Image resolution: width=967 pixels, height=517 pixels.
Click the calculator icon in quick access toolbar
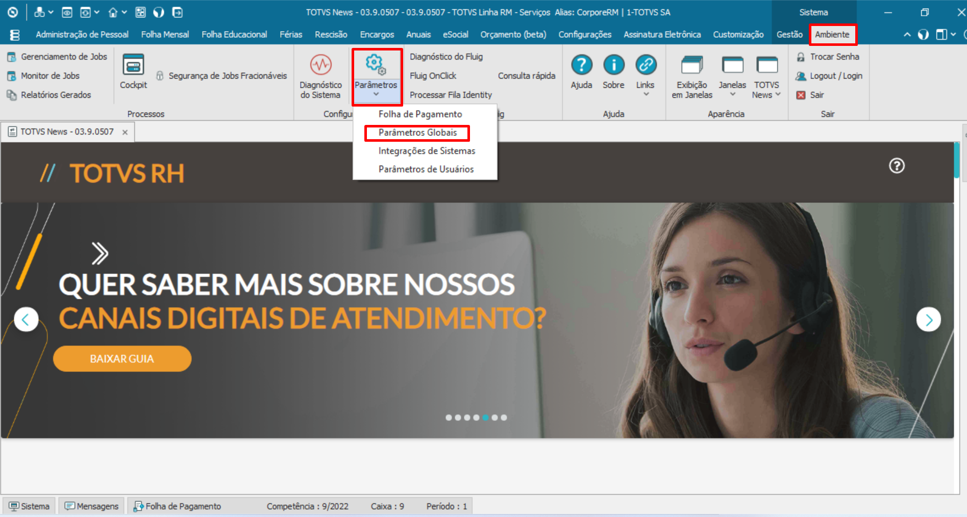pyautogui.click(x=140, y=12)
